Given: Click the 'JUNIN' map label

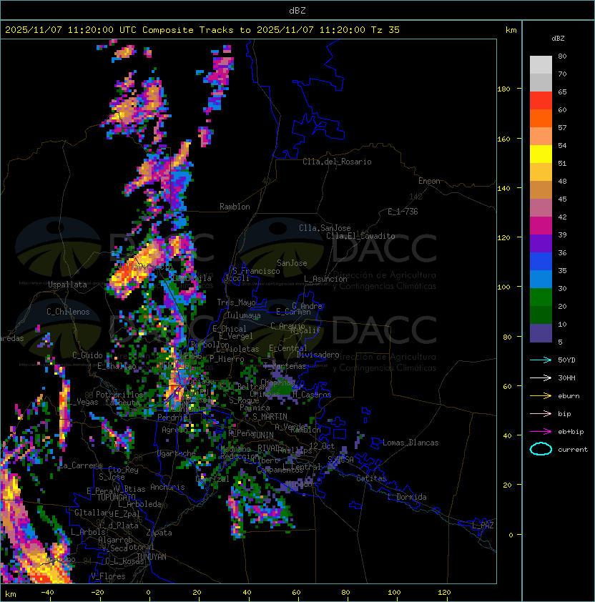Looking at the screenshot, I should [x=262, y=435].
